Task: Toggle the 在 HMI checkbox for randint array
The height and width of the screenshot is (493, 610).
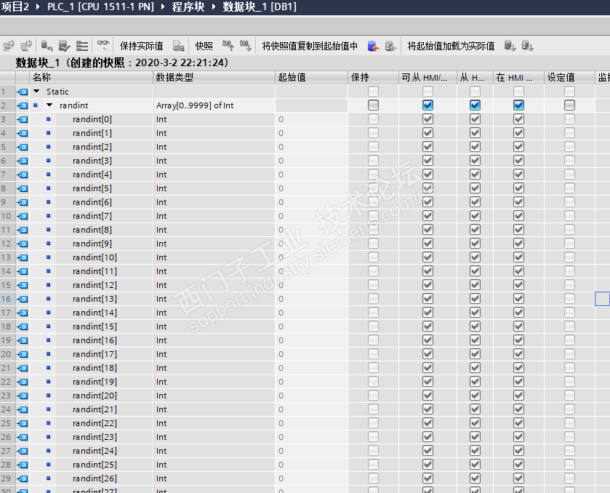Action: (518, 105)
